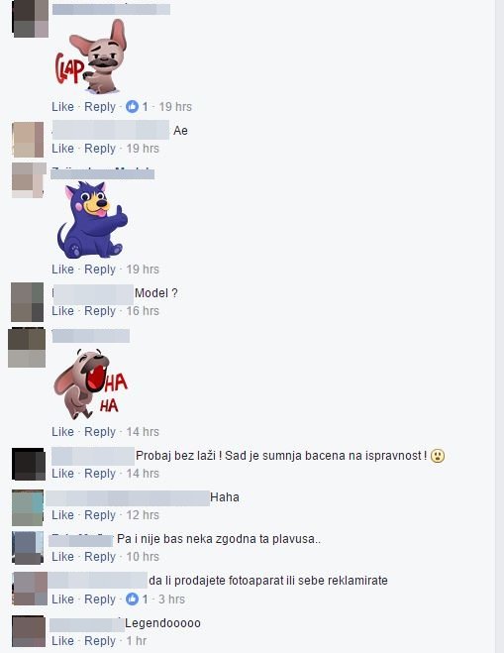Reply to the purple dog sticker comment
This screenshot has height=653, width=504.
(100, 270)
